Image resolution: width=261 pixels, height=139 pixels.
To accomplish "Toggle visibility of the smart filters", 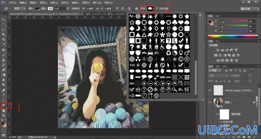I will click(x=217, y=114).
